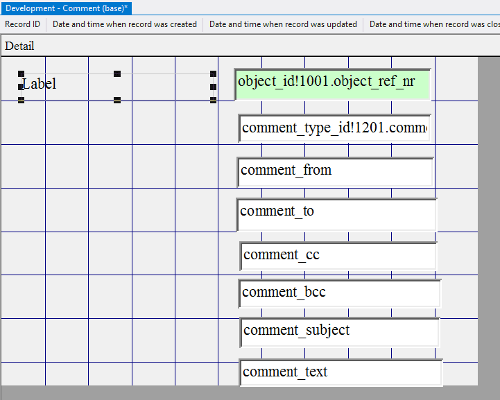The width and height of the screenshot is (500, 400).
Task: Click the bottom-right sizing handle of Label
Action: pyautogui.click(x=213, y=100)
